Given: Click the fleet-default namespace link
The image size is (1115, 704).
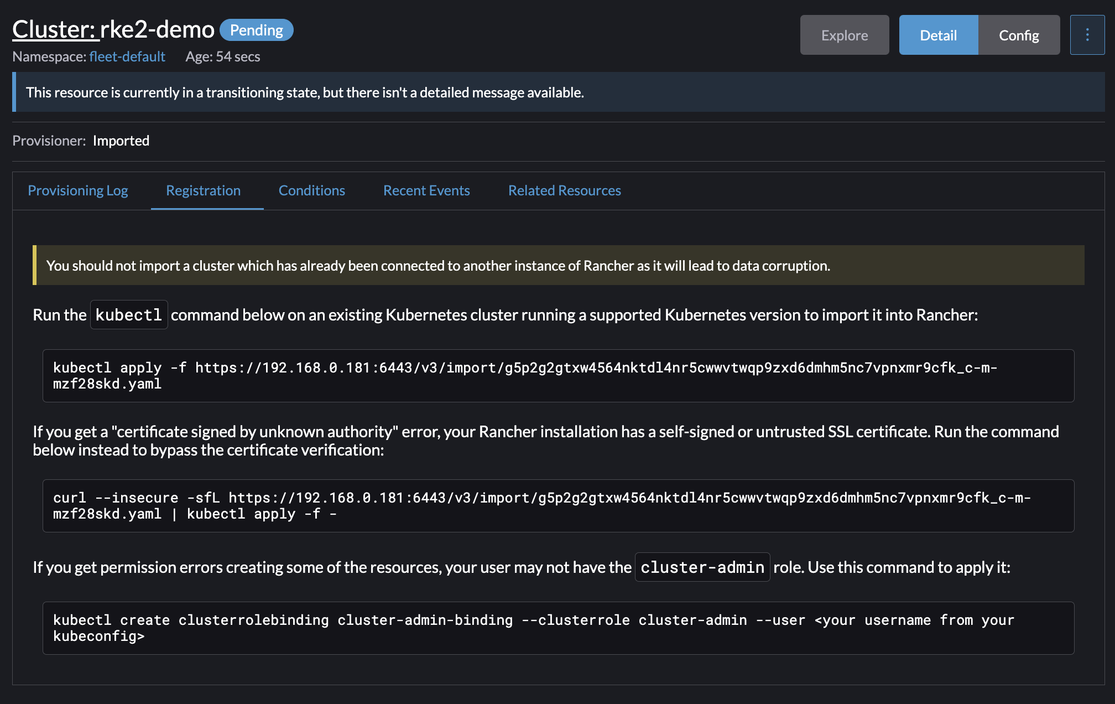Looking at the screenshot, I should pyautogui.click(x=126, y=56).
